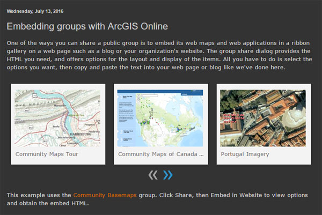Follow the Community Basemaps link
This screenshot has width=322, height=215.
coord(105,195)
